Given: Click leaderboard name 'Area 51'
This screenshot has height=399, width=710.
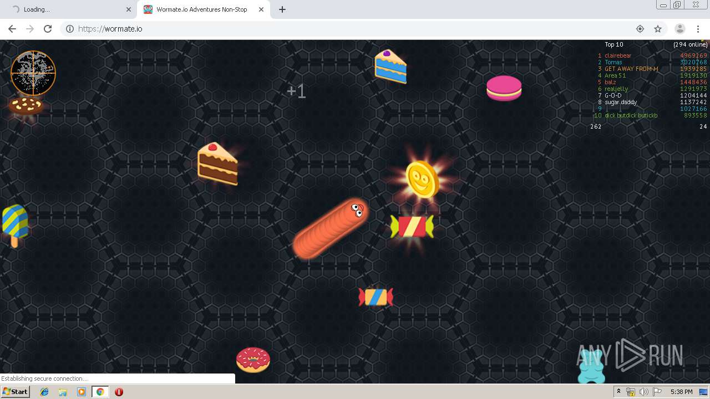Looking at the screenshot, I should click(x=615, y=75).
